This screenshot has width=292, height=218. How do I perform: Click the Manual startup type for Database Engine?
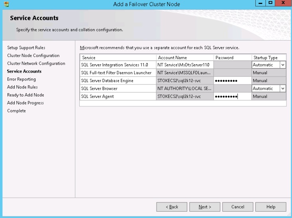(269, 81)
